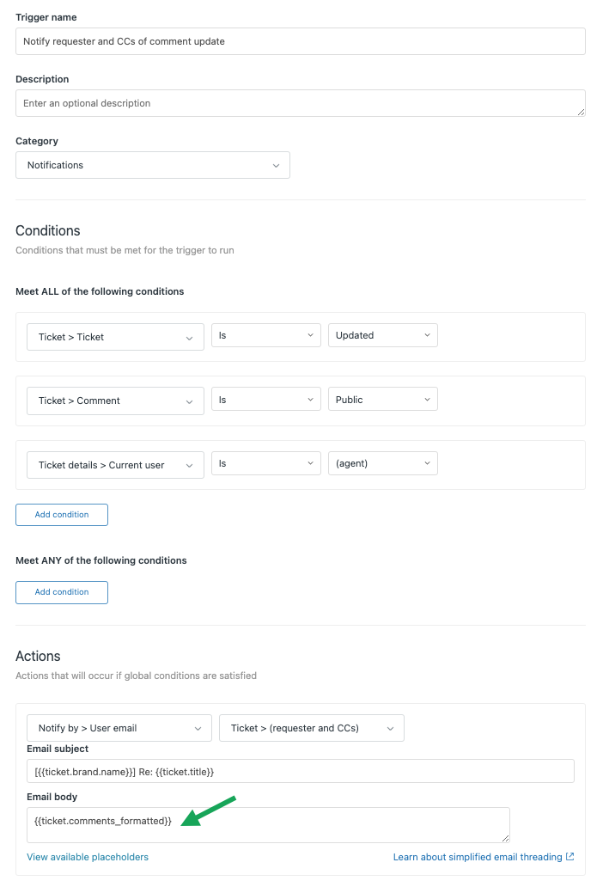Open the (agent) value dropdown
This screenshot has width=609, height=893.
coord(382,464)
